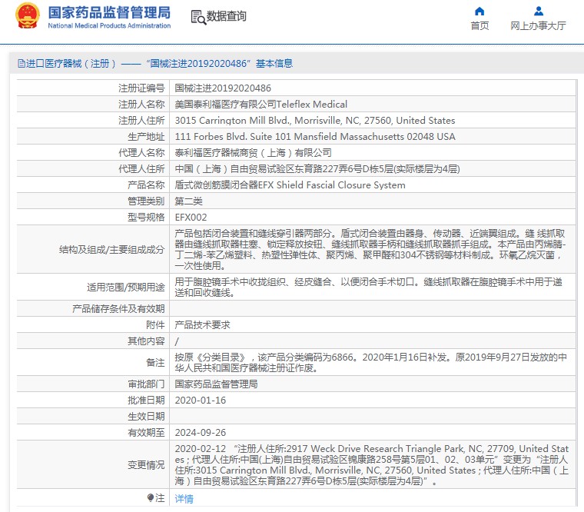
Task: Click the 注册人名称 label
Action: point(141,105)
